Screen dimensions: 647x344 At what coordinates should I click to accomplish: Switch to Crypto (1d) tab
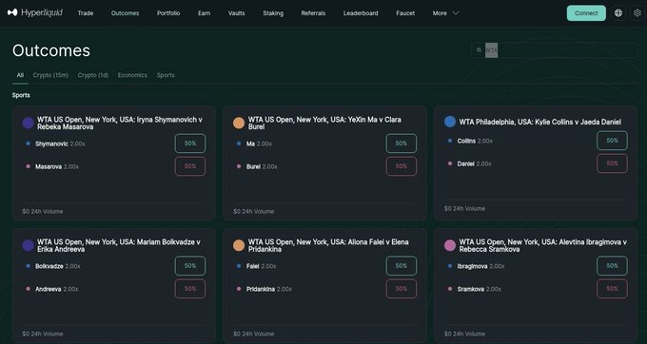[x=93, y=75]
